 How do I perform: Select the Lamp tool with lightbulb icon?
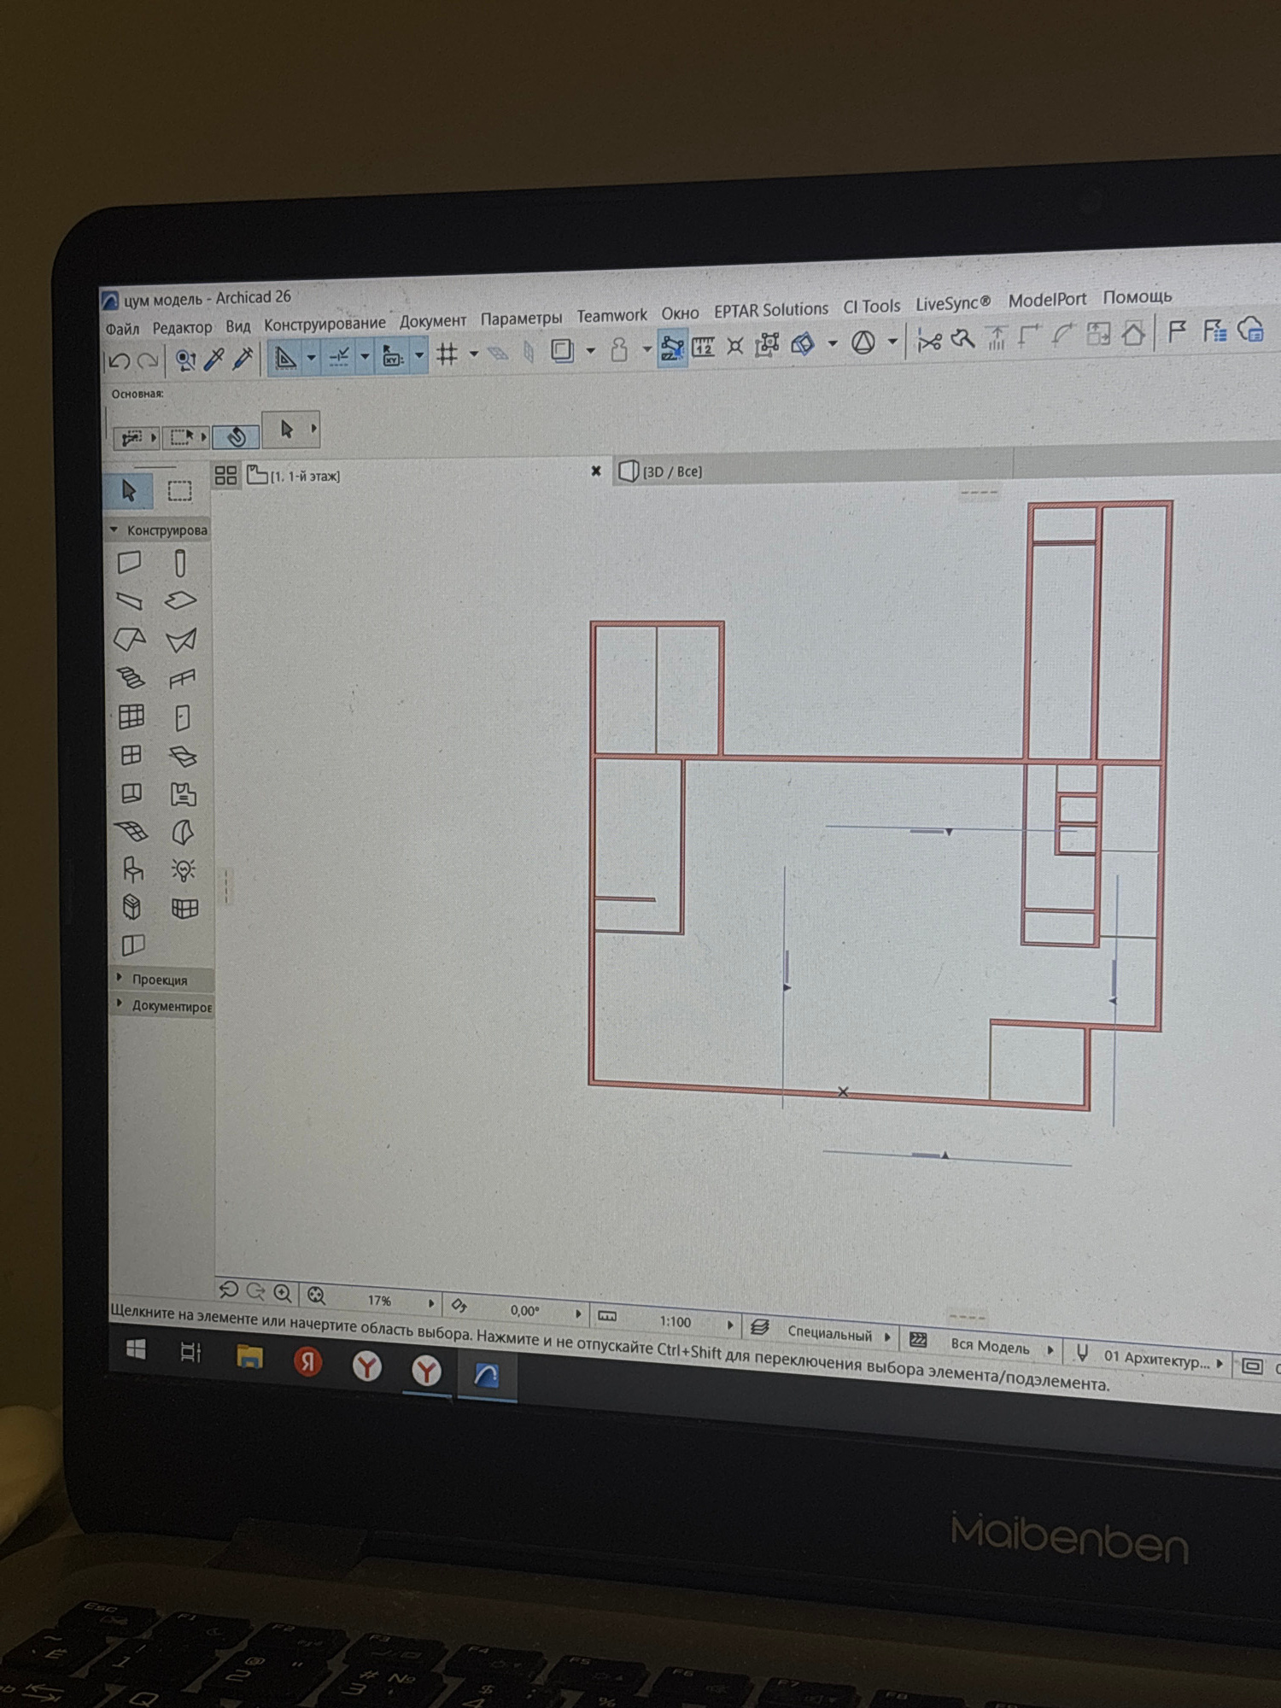183,870
